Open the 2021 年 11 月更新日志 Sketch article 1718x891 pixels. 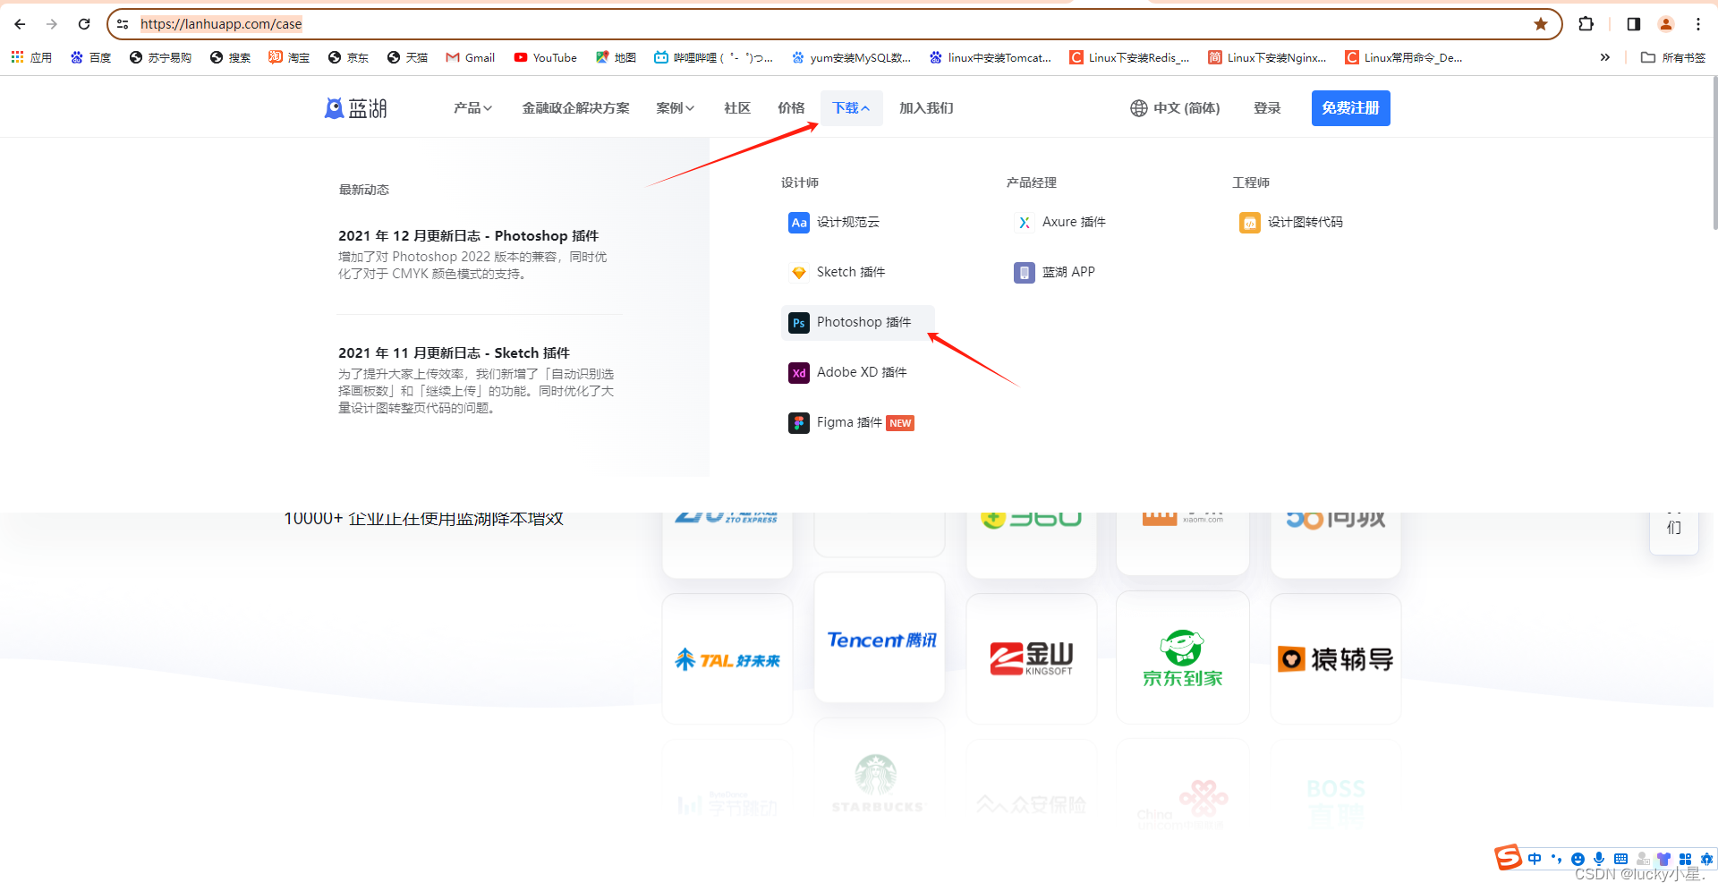(x=454, y=353)
